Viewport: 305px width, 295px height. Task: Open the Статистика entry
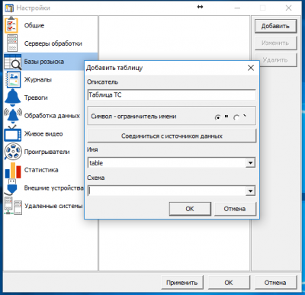[x=41, y=170]
